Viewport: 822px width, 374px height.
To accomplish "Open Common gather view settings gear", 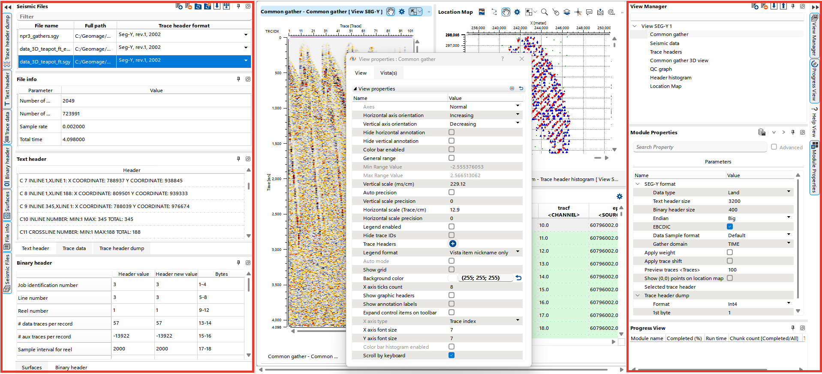I will [401, 12].
